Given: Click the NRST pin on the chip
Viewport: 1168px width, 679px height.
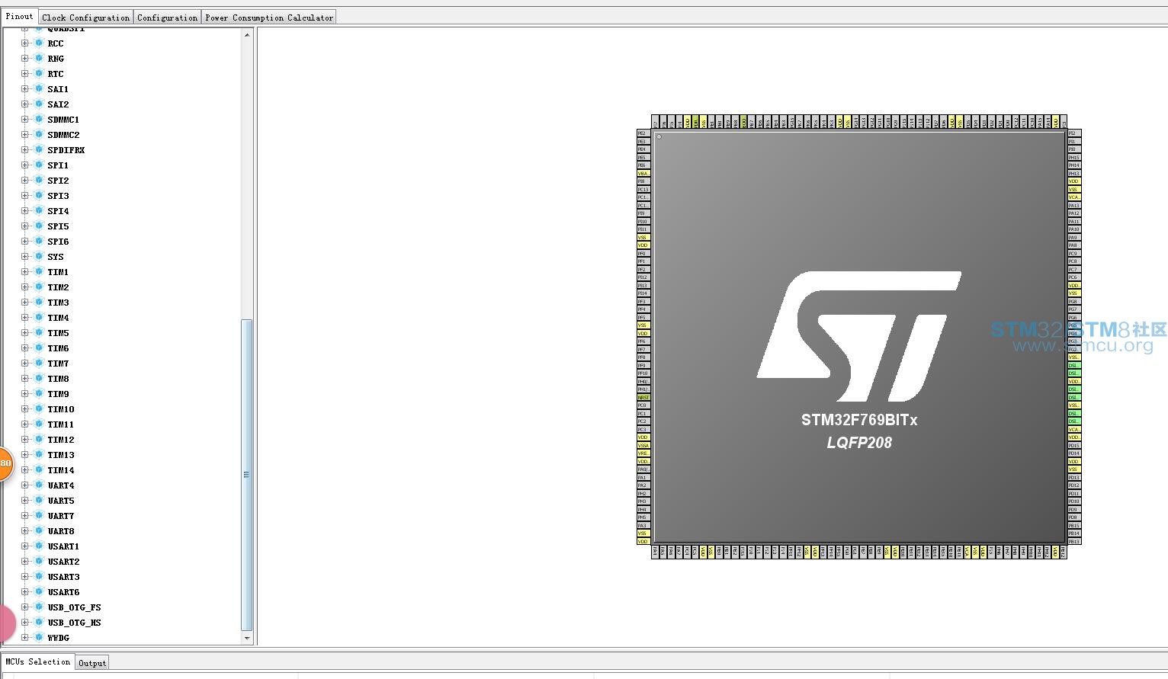Looking at the screenshot, I should [x=643, y=398].
